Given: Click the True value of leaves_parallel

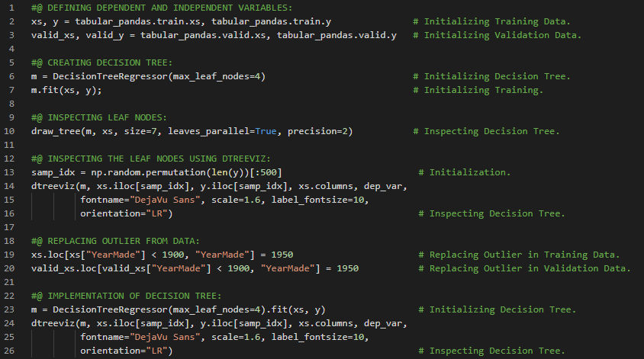Looking at the screenshot, I should pos(267,131).
